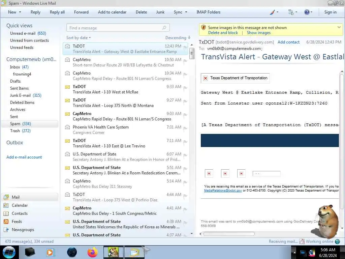Click read envelope icon for Phoenix VA Health Care System
Viewport: 345px width, 259px height.
[67, 127]
